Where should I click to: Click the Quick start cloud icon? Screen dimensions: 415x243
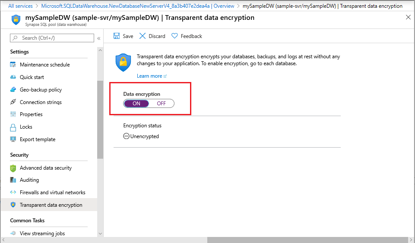pos(13,77)
